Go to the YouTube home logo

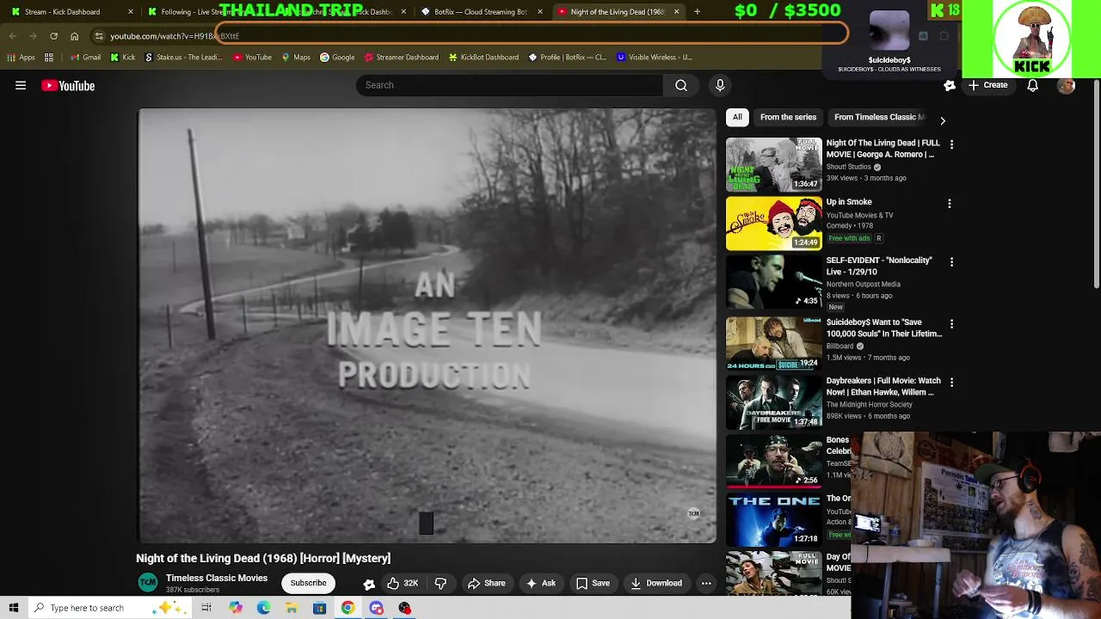(68, 85)
